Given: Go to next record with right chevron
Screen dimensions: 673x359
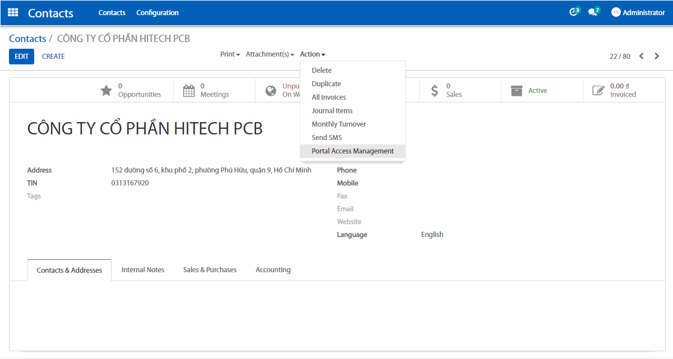Looking at the screenshot, I should pos(657,56).
